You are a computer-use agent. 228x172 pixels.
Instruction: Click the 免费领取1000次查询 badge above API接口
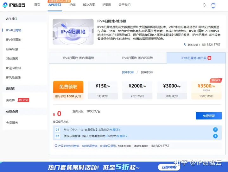(59, 1)
